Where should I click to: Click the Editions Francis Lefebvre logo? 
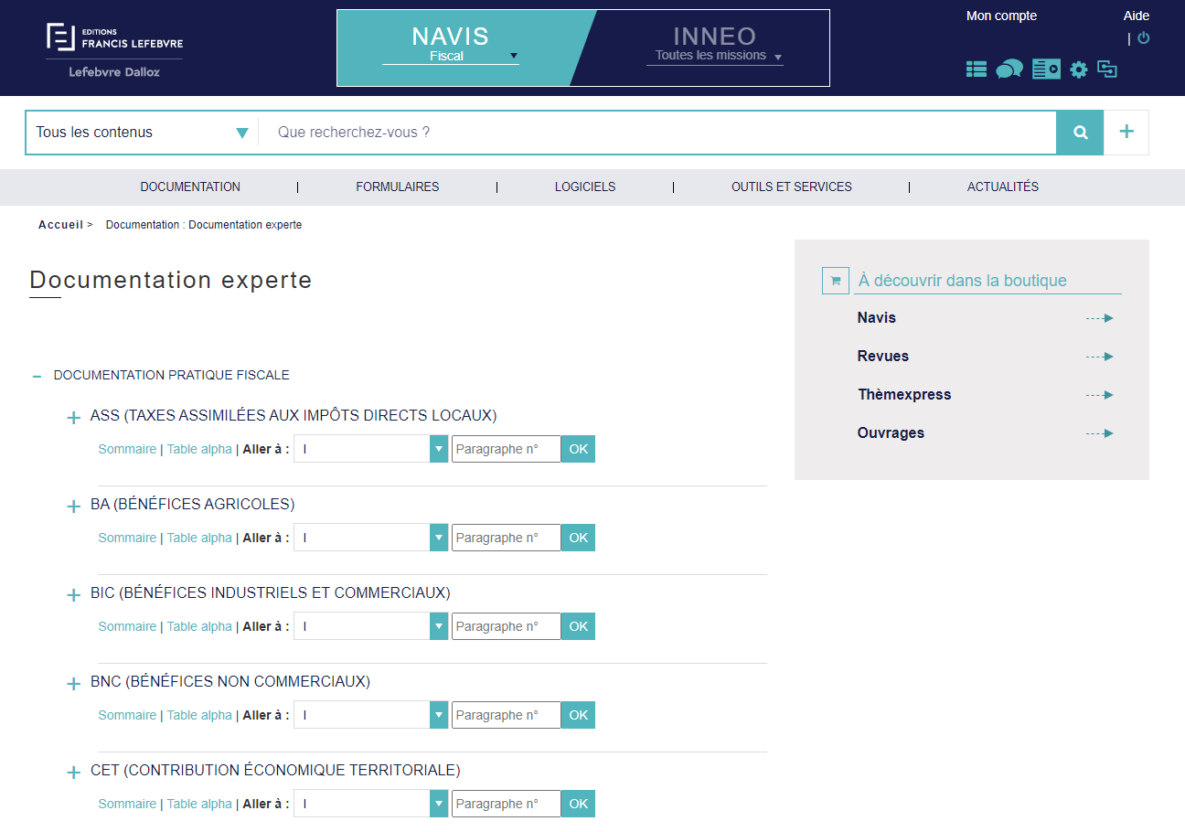pos(114,49)
